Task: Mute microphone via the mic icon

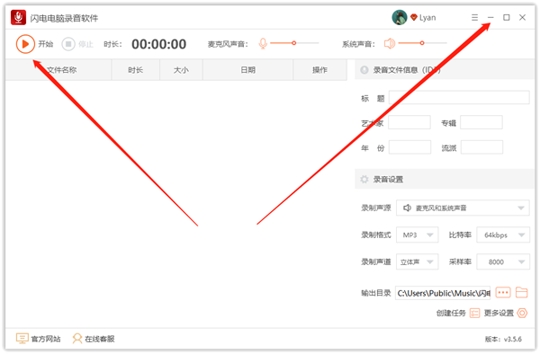Action: tap(263, 44)
